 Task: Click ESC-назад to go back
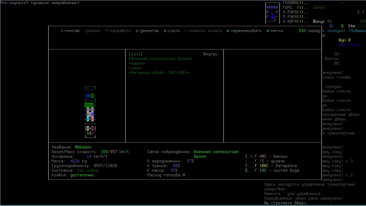tap(310, 31)
